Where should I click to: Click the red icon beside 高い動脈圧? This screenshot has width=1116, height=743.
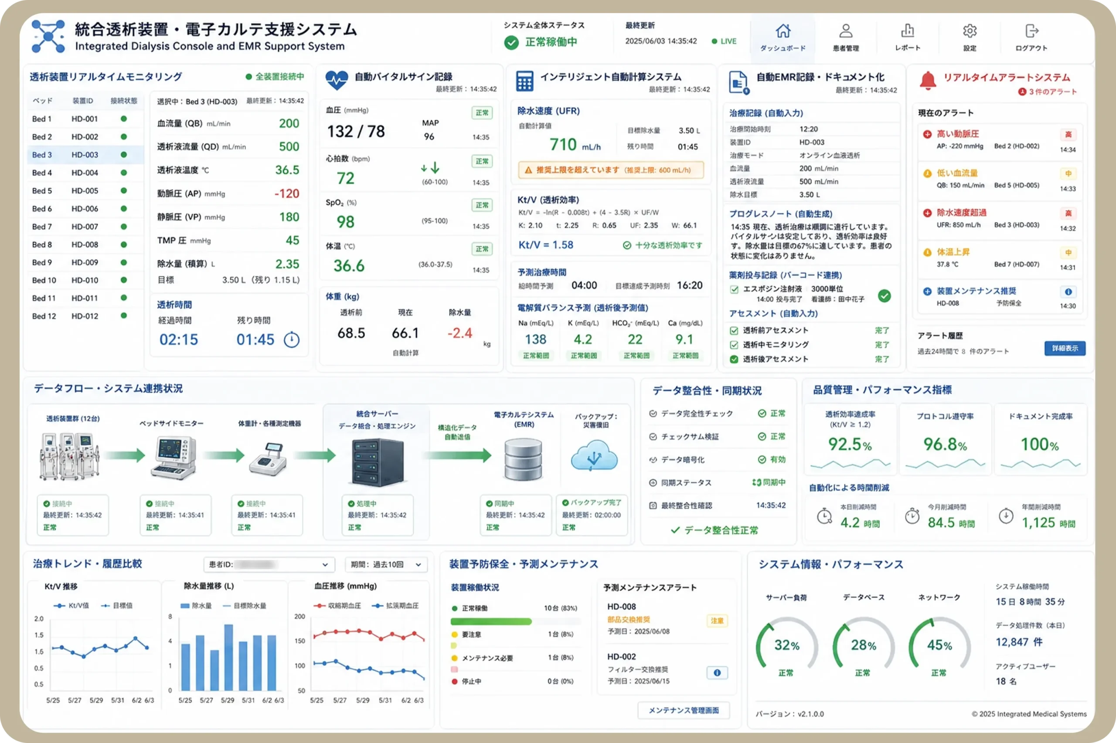coord(927,134)
